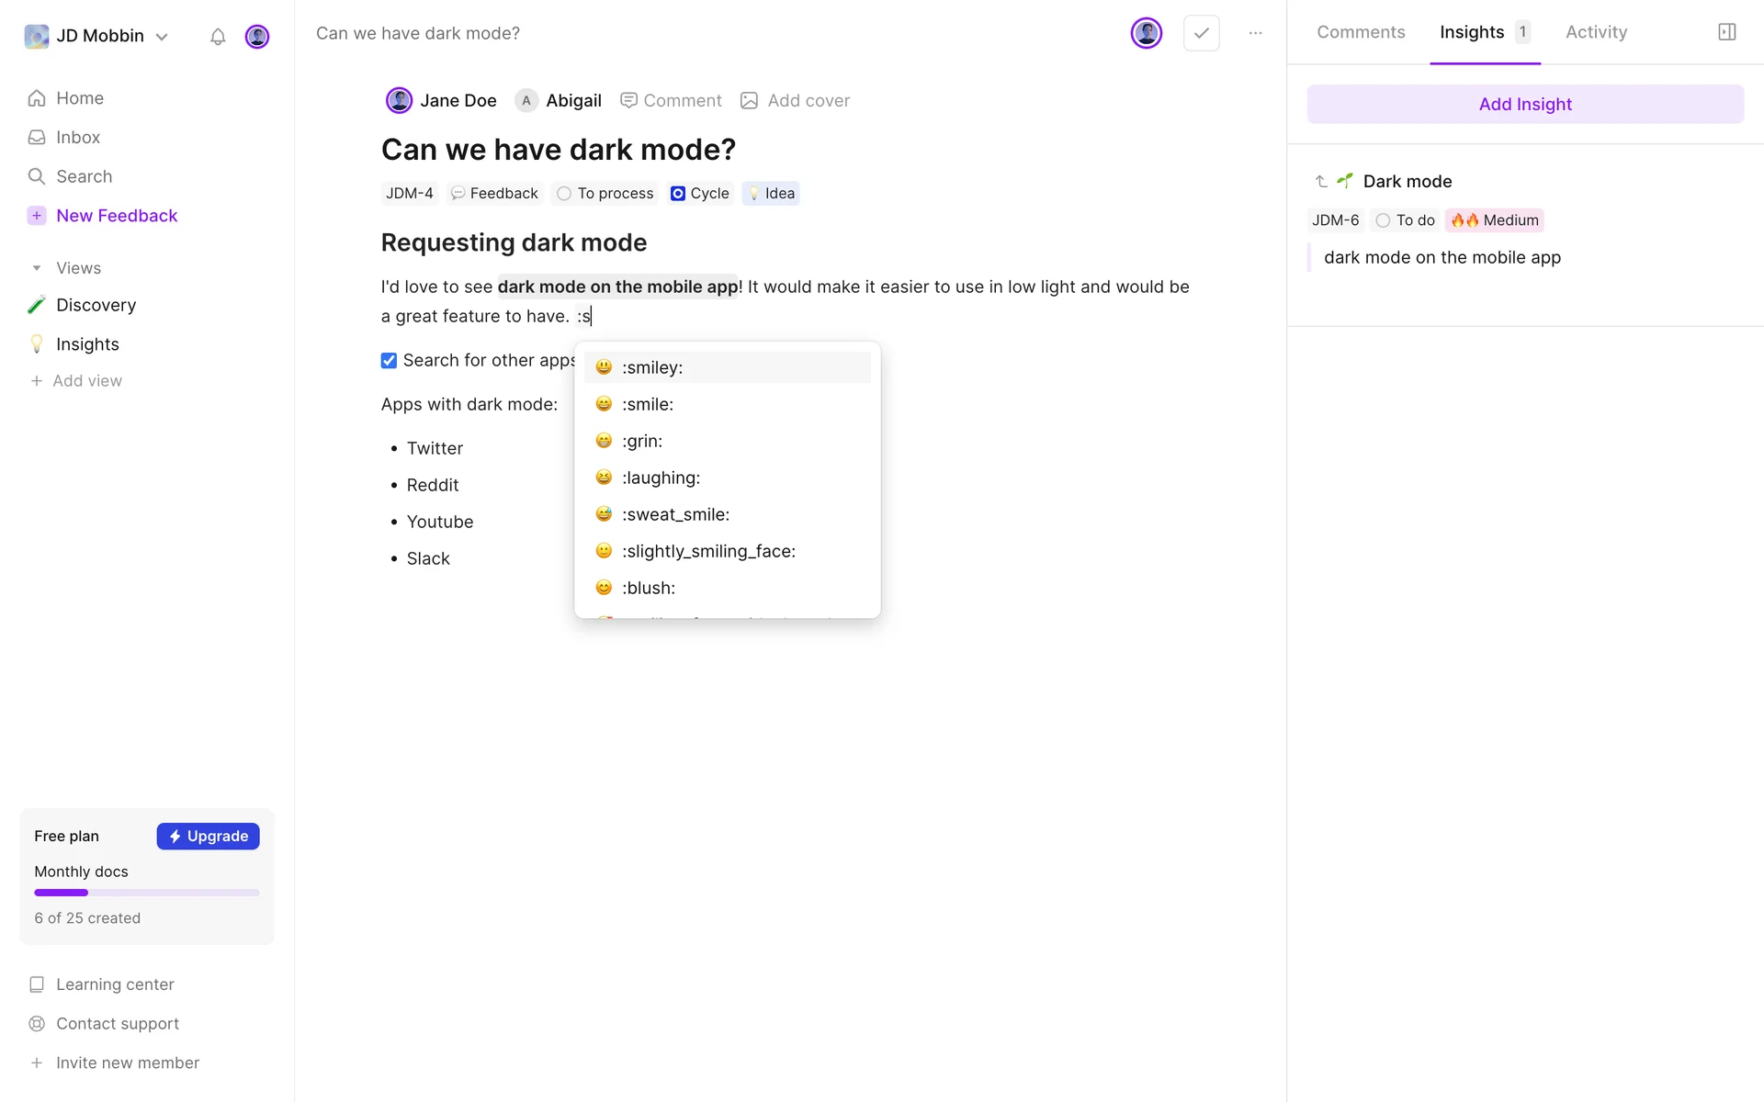Collapse the Views section arrow
The height and width of the screenshot is (1102, 1764).
(x=37, y=268)
